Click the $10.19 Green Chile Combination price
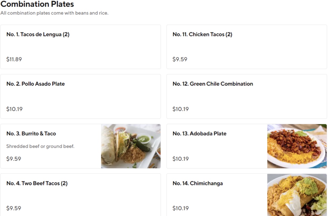 (181, 109)
